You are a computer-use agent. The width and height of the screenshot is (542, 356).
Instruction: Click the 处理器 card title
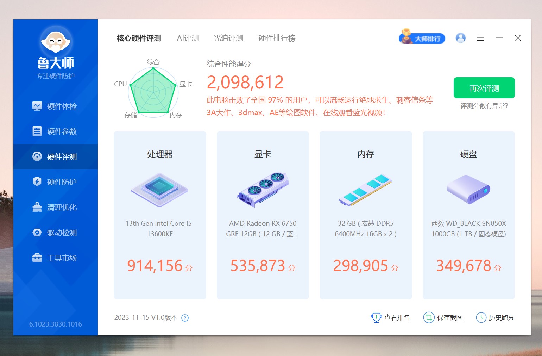[160, 154]
